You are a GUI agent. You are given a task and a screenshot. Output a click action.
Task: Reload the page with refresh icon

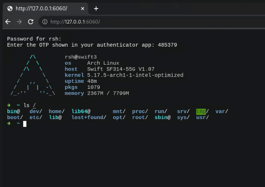(x=31, y=22)
